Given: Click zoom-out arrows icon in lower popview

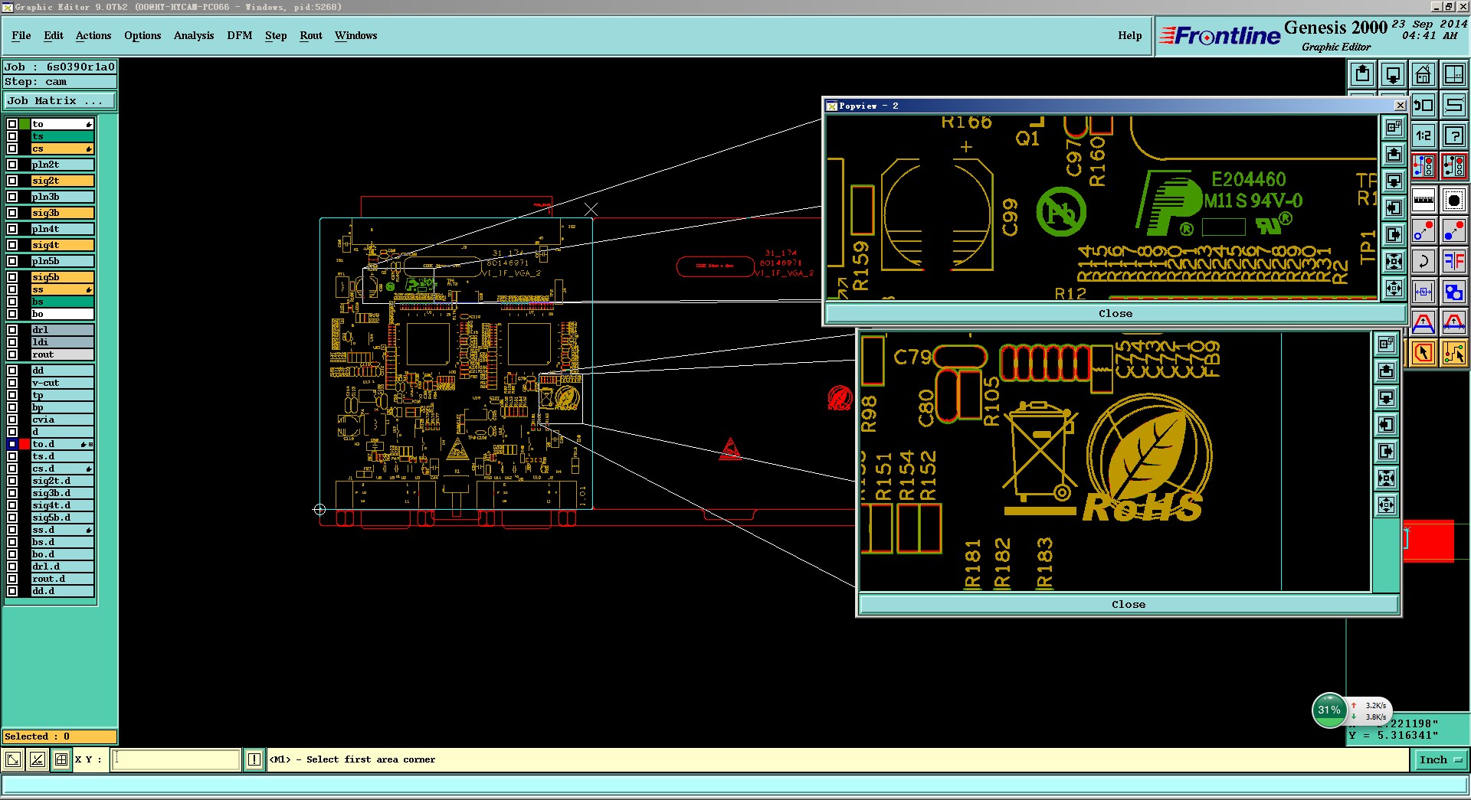Looking at the screenshot, I should [x=1386, y=505].
